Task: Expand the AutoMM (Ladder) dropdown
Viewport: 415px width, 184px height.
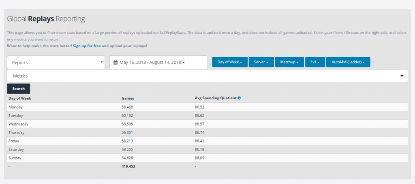Action: [348, 62]
